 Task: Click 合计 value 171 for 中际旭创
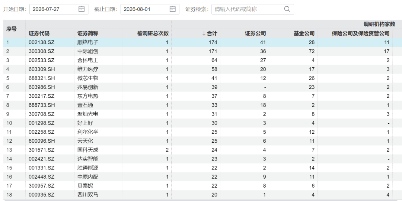pyautogui.click(x=213, y=52)
